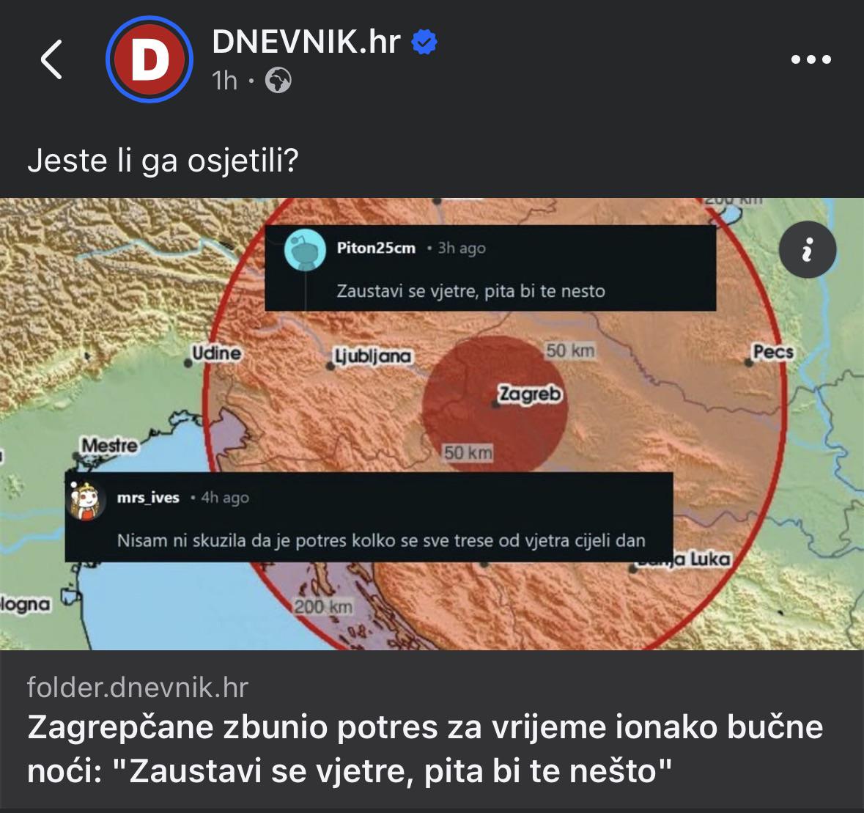864x813 pixels.
Task: Tap the Zagreb label on the map
Action: (x=530, y=394)
